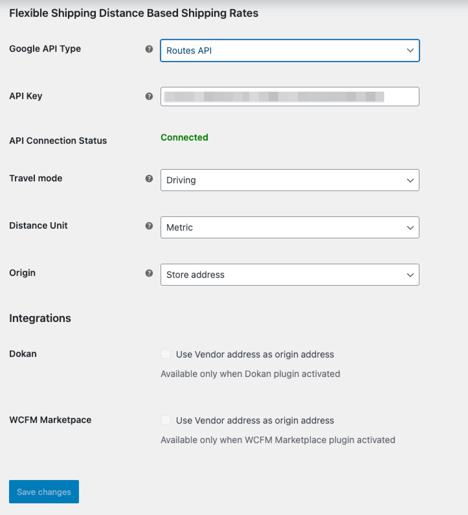Focus the API Key text field
468x515 pixels.
click(x=290, y=97)
